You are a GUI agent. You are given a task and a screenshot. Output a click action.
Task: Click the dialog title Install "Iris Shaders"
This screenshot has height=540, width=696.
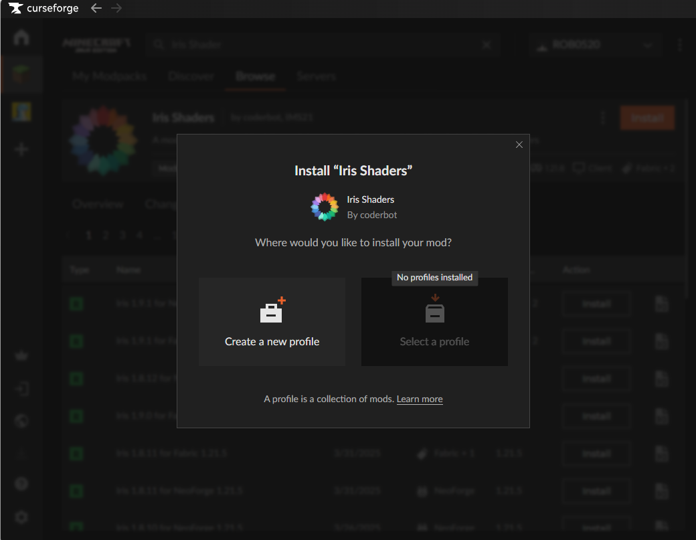pyautogui.click(x=353, y=171)
